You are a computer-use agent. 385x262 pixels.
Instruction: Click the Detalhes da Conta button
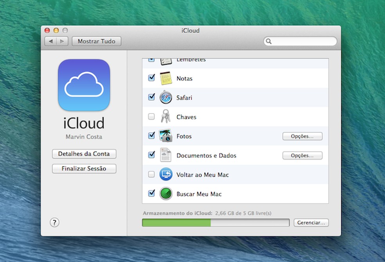(x=84, y=154)
